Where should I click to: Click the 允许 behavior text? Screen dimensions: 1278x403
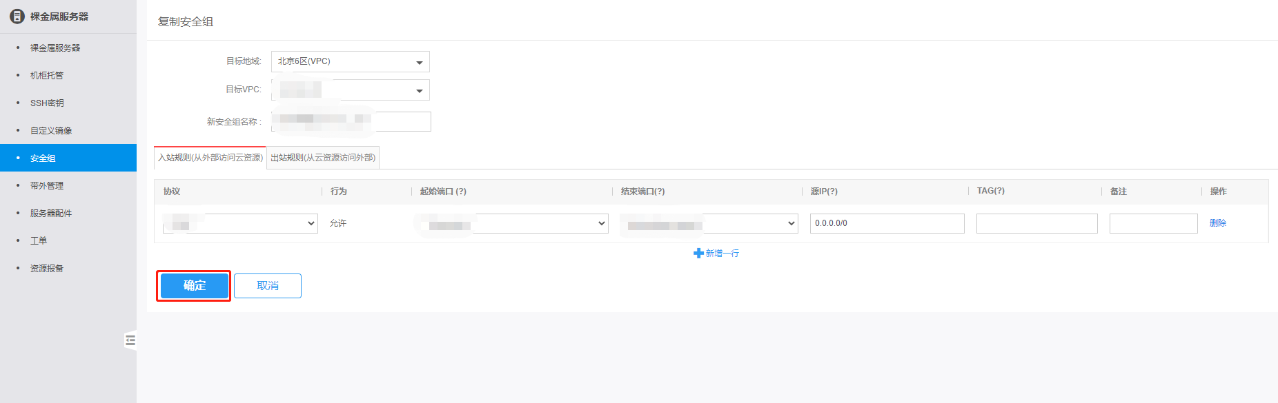click(338, 223)
